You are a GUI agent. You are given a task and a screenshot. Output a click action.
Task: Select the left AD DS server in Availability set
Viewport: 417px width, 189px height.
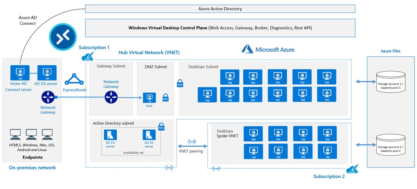pos(110,135)
